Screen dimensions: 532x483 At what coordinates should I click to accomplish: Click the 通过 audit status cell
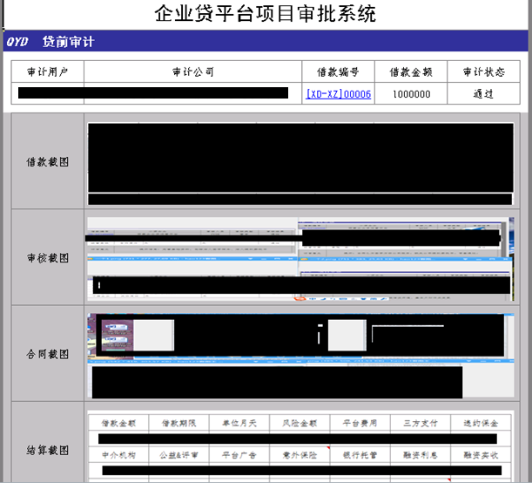pos(483,94)
